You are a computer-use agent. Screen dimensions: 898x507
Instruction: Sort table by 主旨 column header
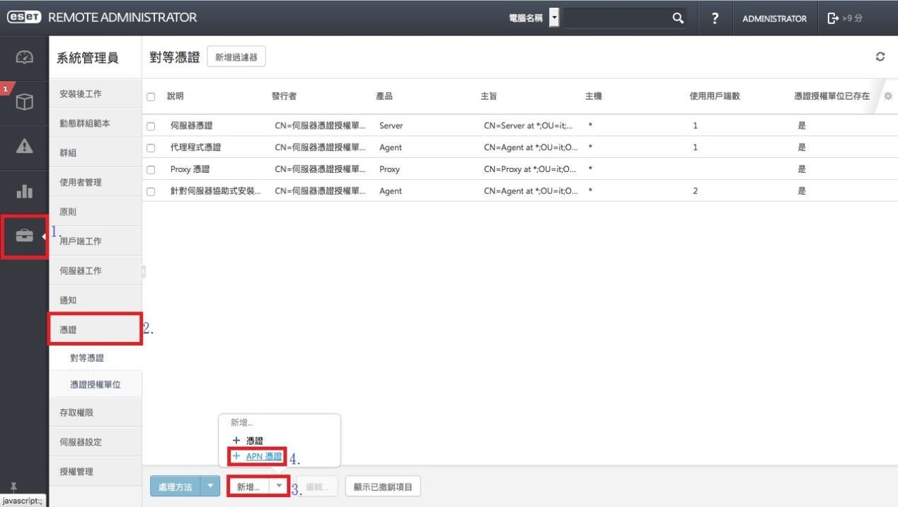pyautogui.click(x=488, y=96)
